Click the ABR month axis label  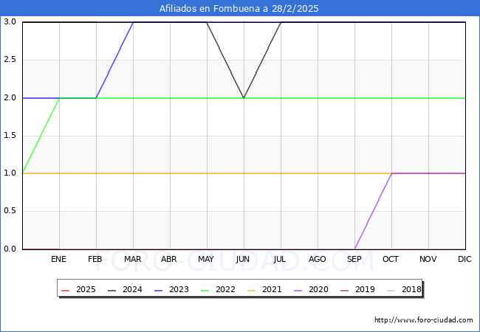tap(169, 259)
